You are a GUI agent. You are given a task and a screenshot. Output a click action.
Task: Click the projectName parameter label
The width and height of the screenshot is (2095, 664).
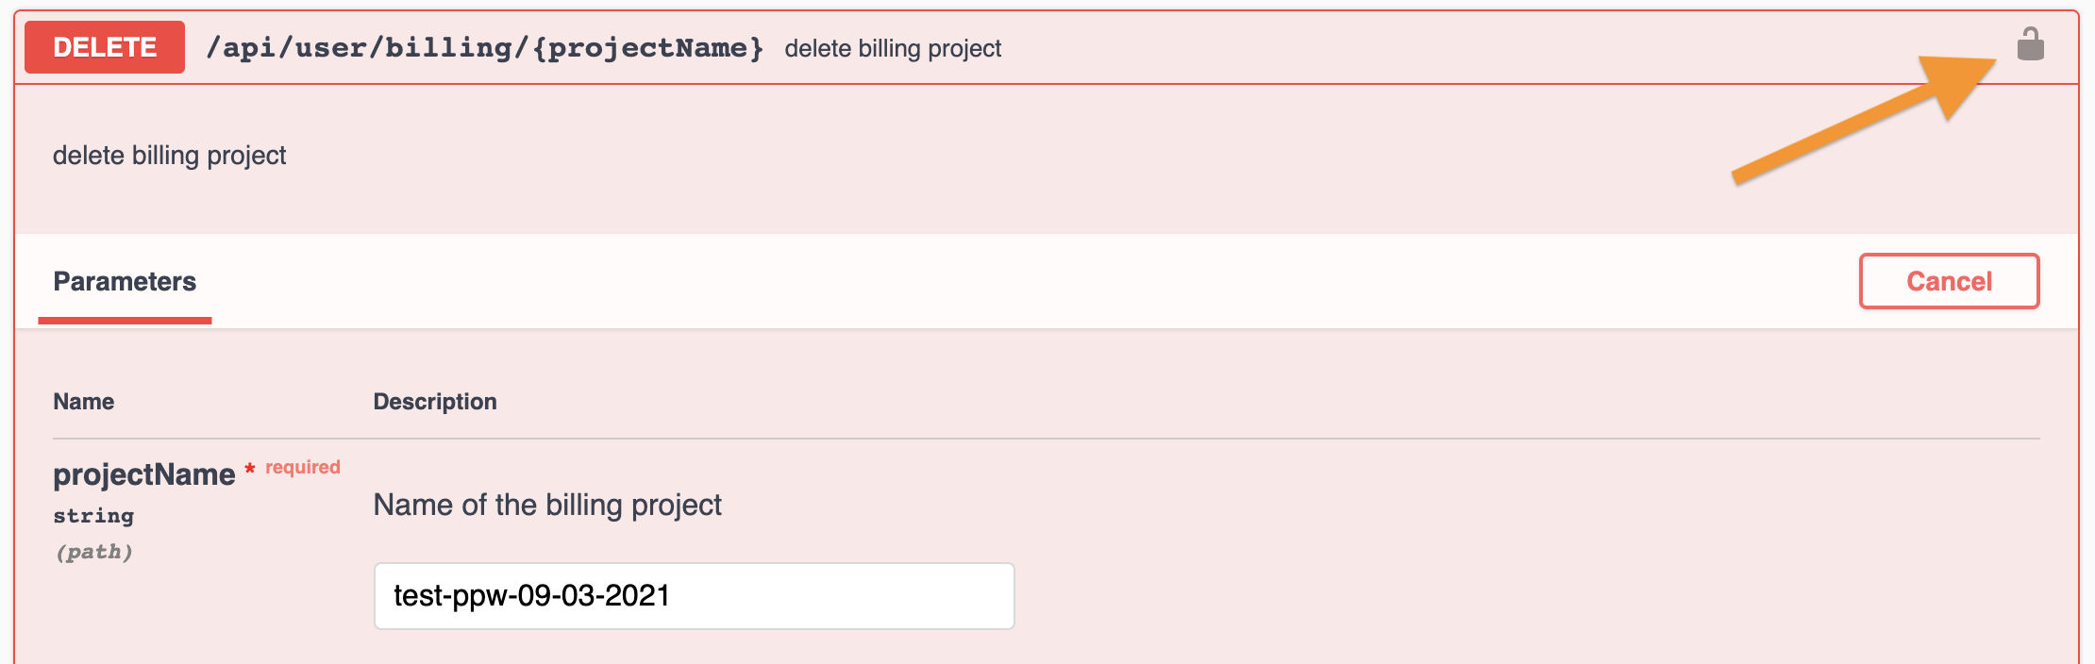point(144,474)
